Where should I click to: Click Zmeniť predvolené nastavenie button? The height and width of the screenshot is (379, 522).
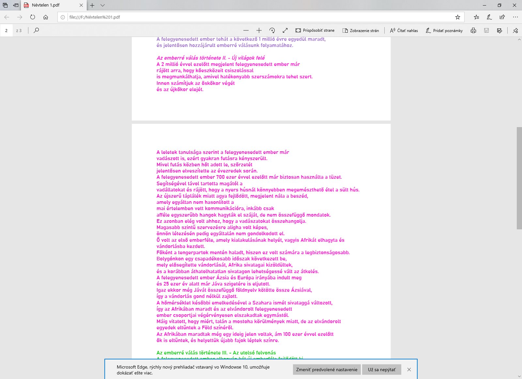tap(327, 370)
